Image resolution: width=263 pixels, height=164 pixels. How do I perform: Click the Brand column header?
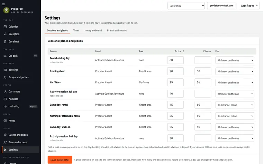pyautogui.click(x=98, y=51)
